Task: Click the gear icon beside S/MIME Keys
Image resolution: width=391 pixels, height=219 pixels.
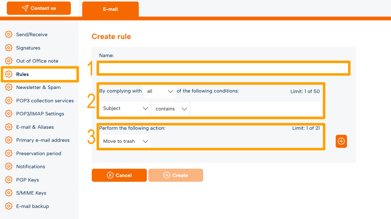Action: click(x=9, y=193)
